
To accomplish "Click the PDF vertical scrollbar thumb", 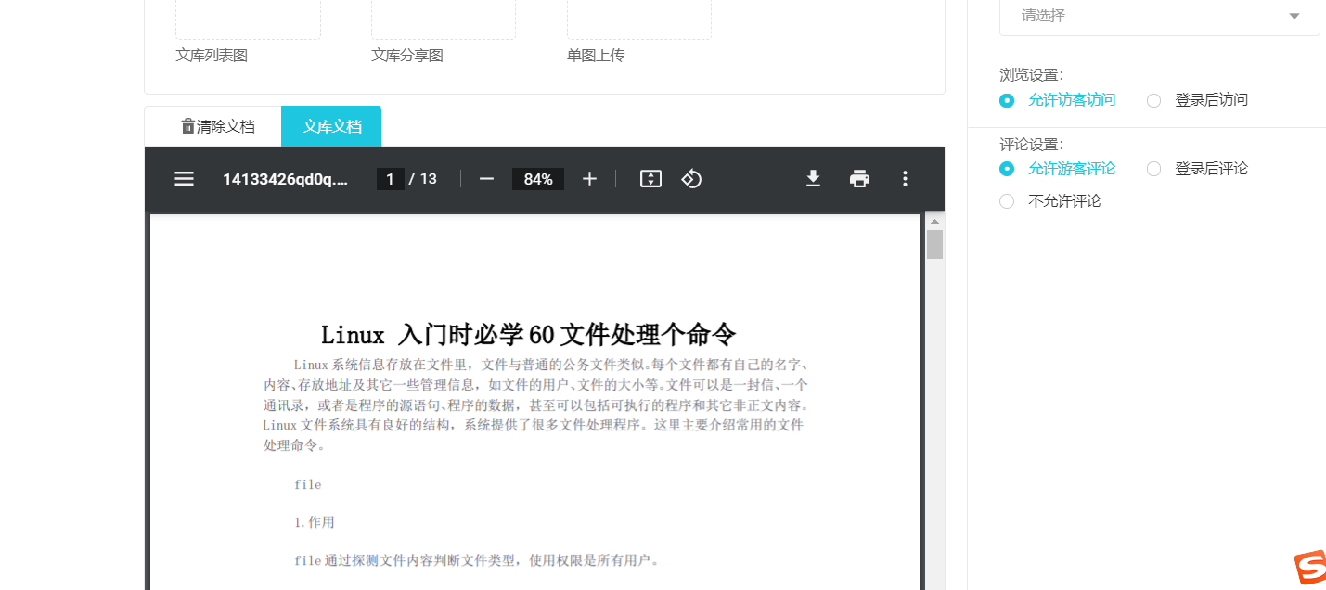I will (934, 245).
